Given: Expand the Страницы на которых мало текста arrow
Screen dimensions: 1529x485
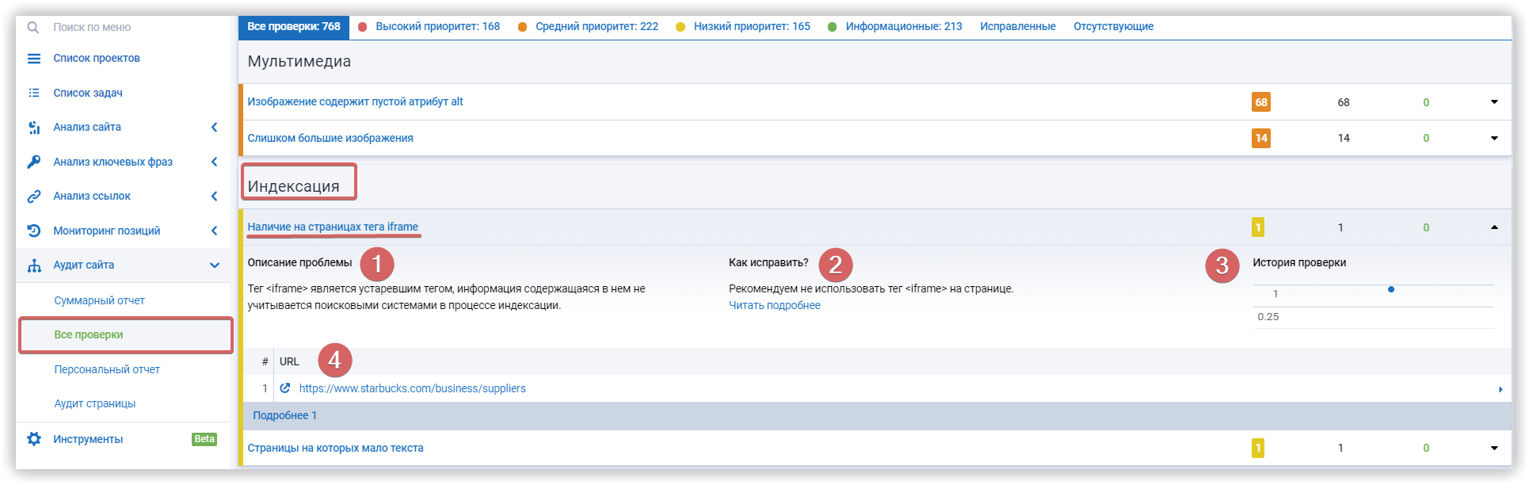Looking at the screenshot, I should tap(1494, 448).
